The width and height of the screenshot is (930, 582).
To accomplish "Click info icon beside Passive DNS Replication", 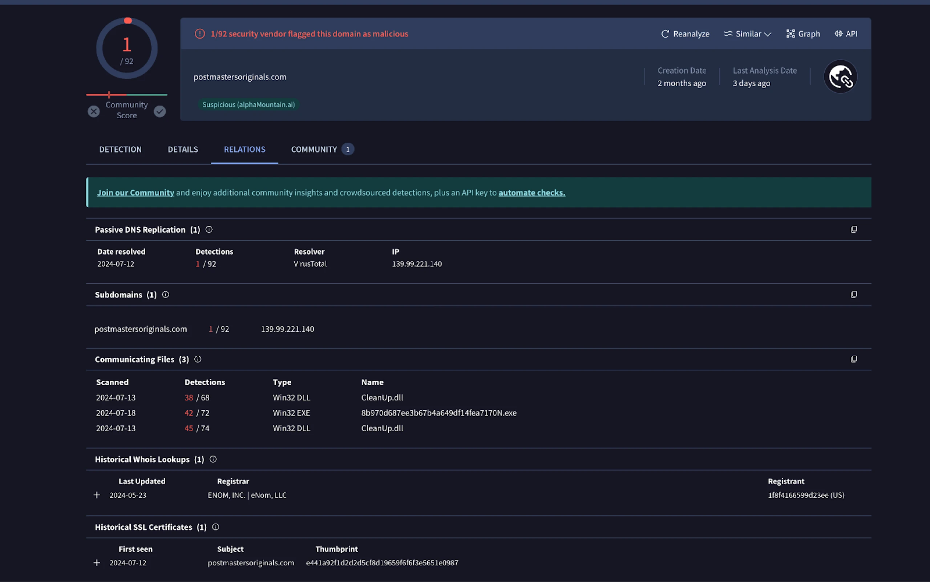I will (209, 229).
